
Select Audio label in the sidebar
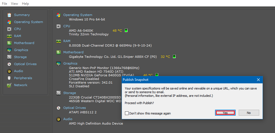(19, 71)
